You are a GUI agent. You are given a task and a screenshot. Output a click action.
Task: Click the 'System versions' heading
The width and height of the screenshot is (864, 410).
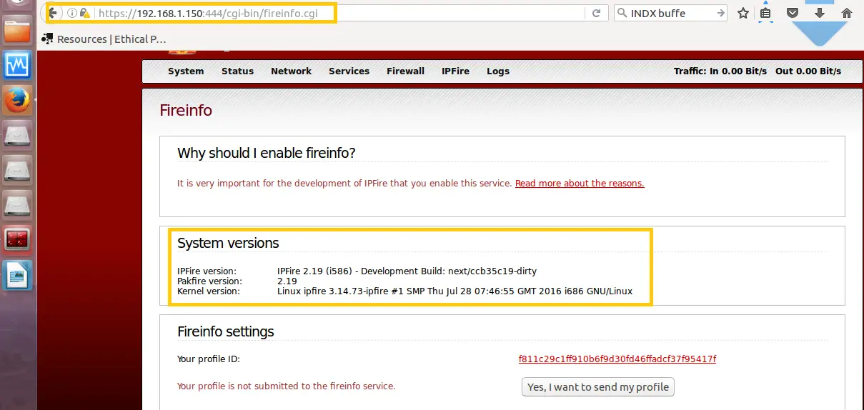(x=228, y=243)
